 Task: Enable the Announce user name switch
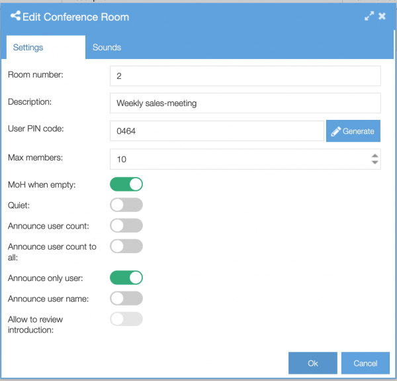point(126,298)
